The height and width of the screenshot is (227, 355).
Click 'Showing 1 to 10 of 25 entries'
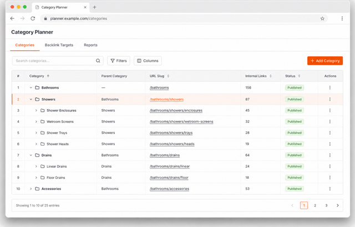coord(38,205)
